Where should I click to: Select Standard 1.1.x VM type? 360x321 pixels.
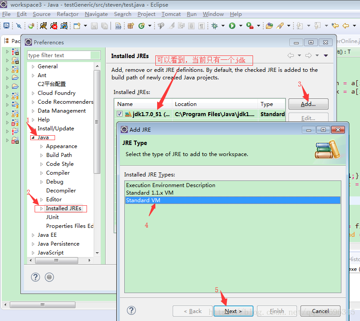pos(233,192)
